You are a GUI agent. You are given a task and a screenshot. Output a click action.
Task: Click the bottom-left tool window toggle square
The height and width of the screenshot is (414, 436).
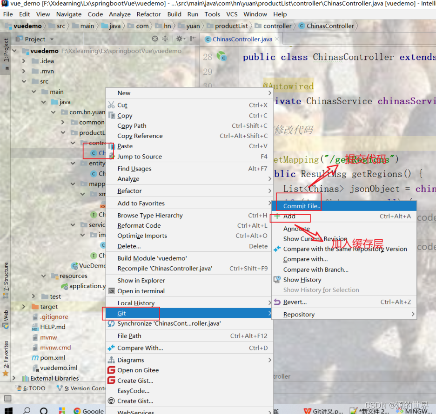pyautogui.click(x=8, y=399)
